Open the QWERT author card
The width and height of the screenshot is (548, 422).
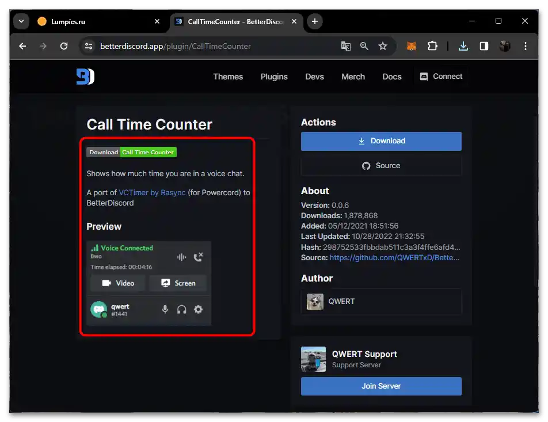(381, 301)
